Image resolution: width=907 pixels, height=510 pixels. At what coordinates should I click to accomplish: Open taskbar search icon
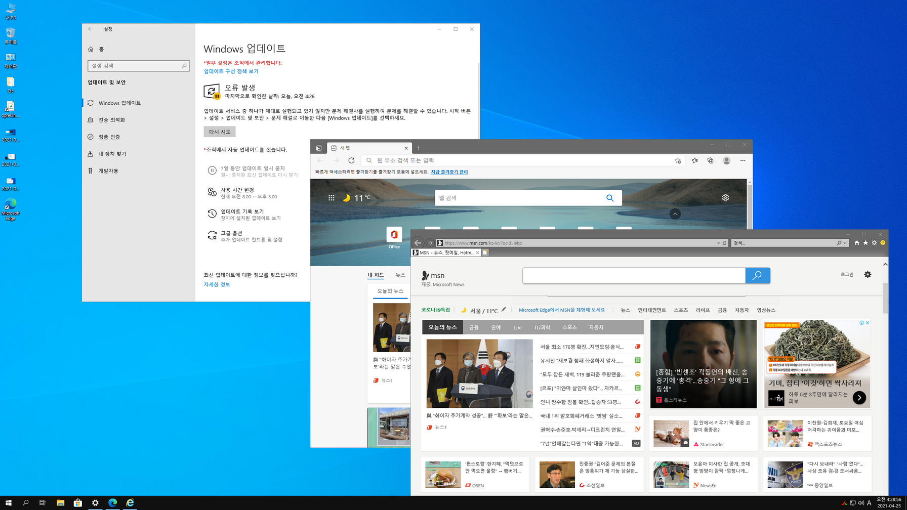click(25, 502)
